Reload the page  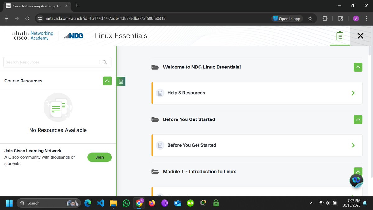27,18
